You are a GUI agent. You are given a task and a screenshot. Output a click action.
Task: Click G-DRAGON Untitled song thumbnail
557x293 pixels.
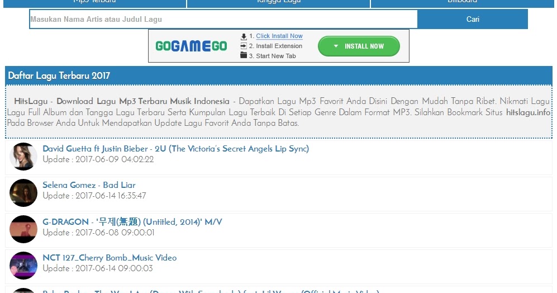(23, 229)
